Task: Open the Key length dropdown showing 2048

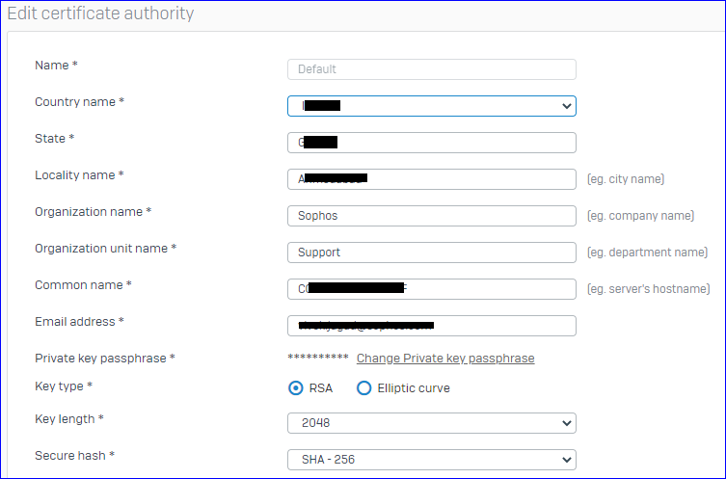Action: (x=432, y=423)
